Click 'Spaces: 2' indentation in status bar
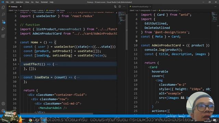The image size is (219, 123). [182, 116]
